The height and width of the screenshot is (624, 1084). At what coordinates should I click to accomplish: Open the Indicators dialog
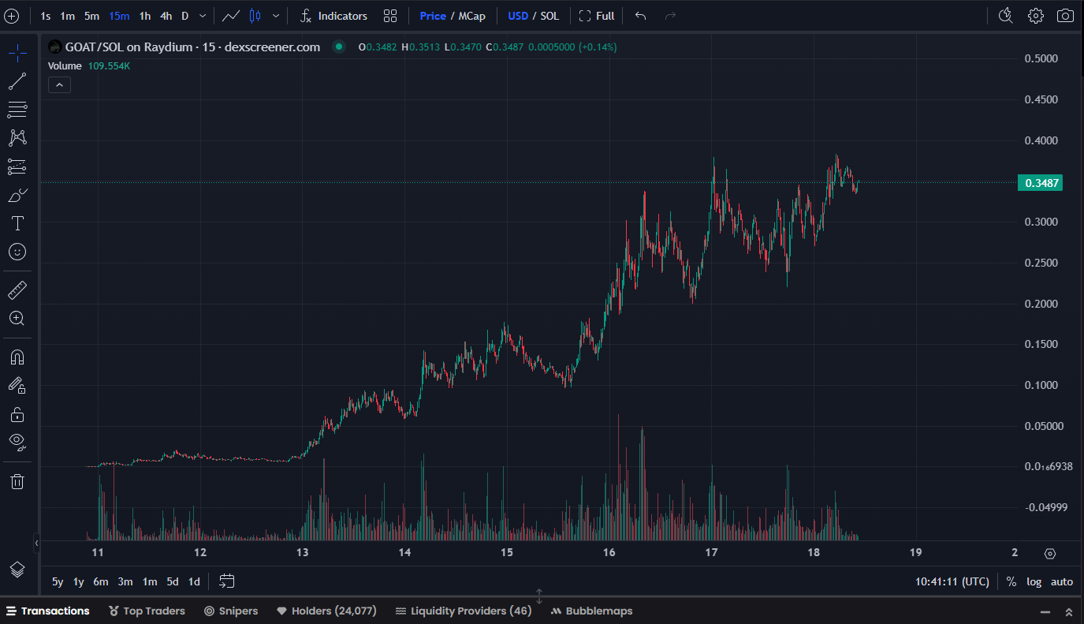(x=334, y=16)
